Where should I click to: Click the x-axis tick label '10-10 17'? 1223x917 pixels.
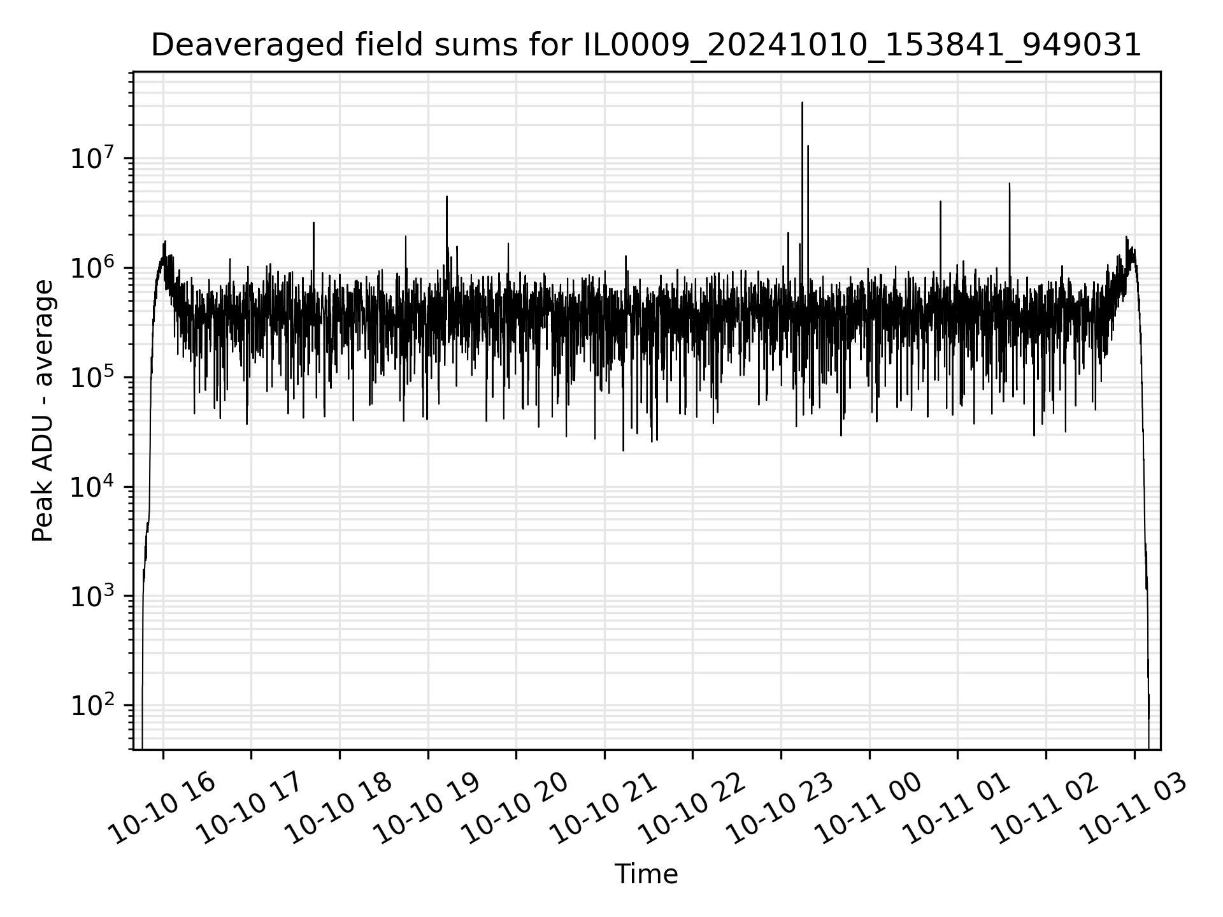(x=249, y=809)
